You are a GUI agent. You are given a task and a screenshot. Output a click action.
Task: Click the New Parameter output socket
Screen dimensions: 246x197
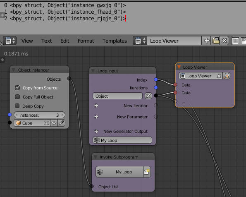coord(155,117)
